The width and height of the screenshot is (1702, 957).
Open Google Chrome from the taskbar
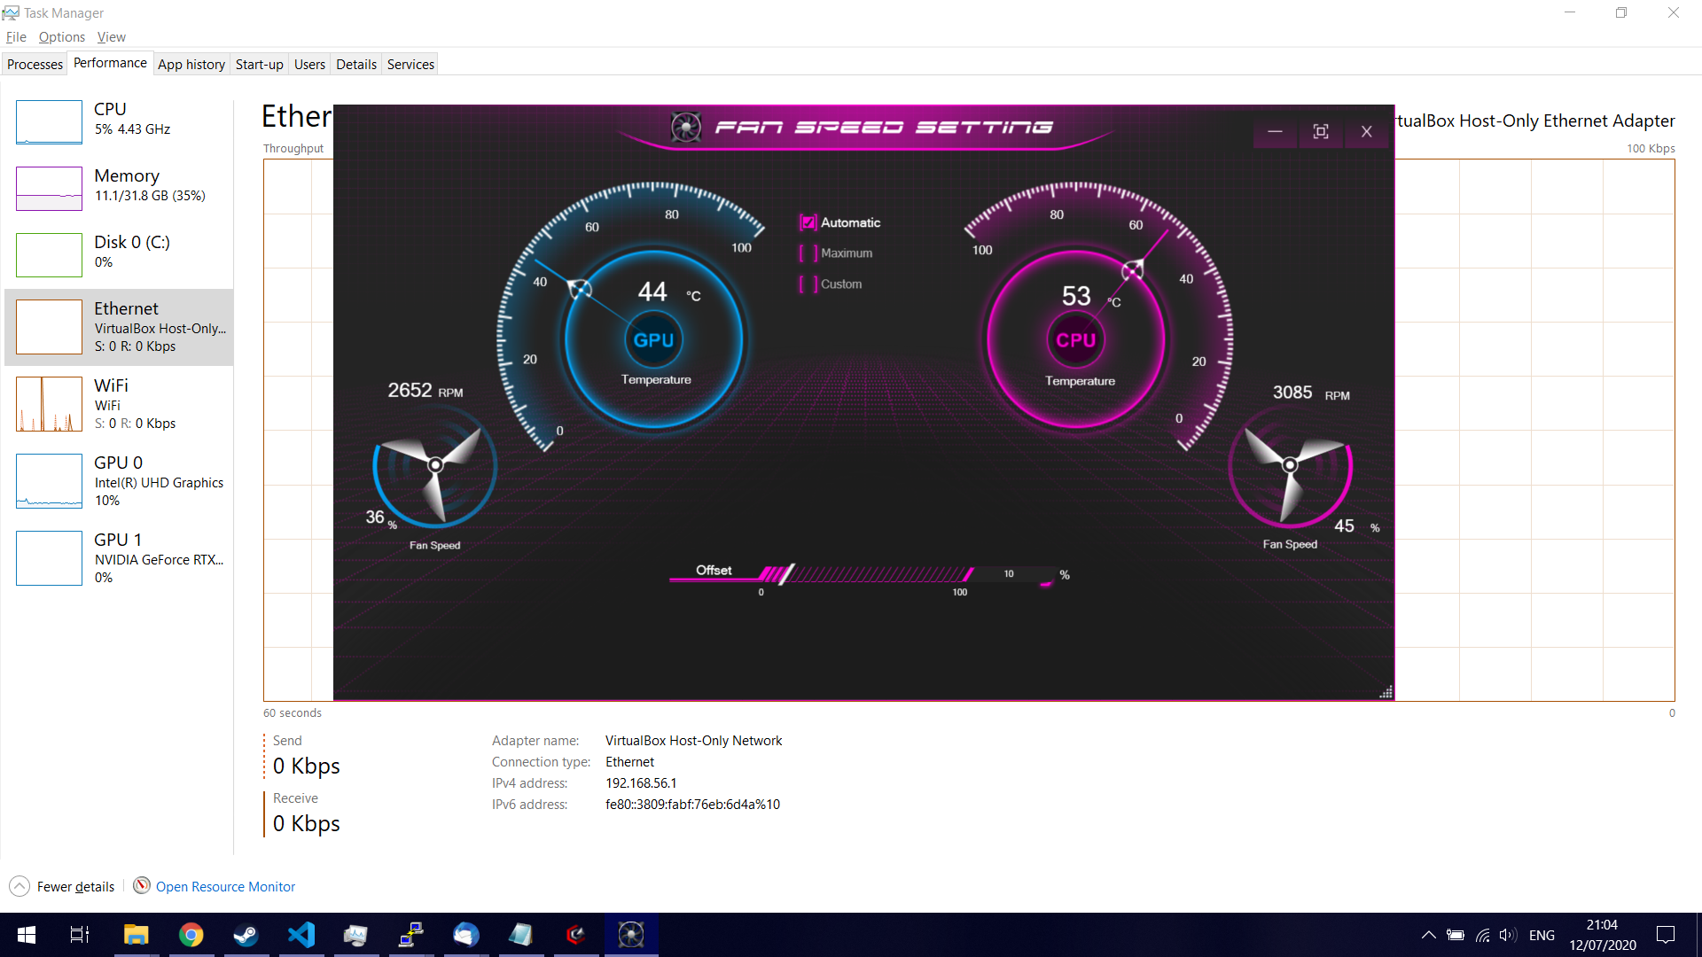[x=191, y=935]
